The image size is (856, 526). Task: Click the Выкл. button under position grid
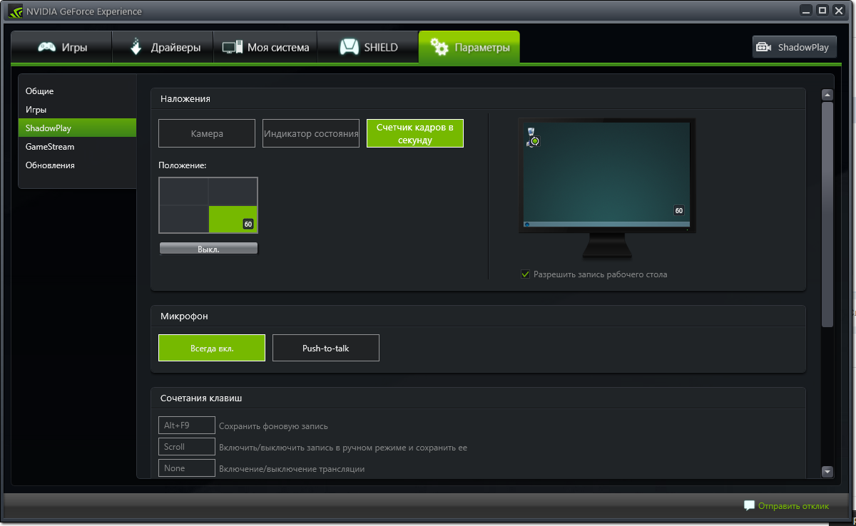208,249
